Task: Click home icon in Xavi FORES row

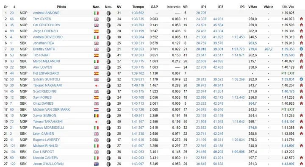Action: 301,97
